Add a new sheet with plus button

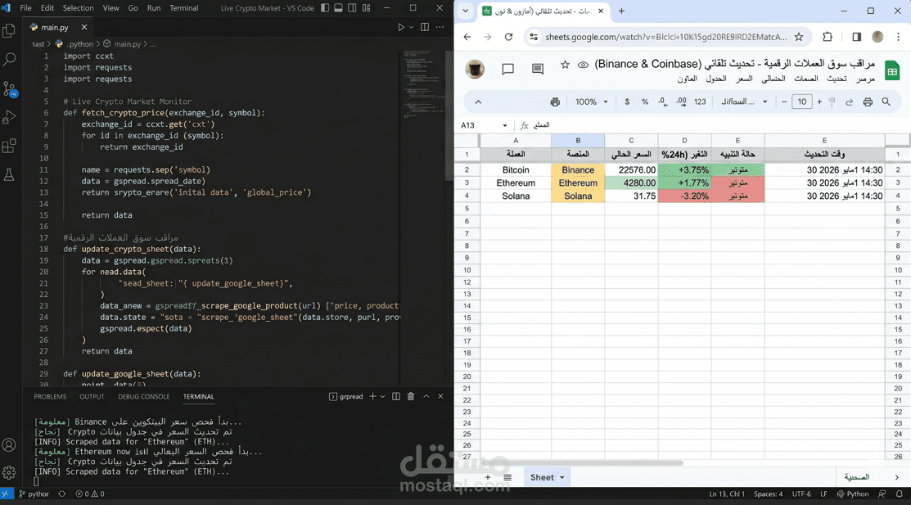[488, 477]
